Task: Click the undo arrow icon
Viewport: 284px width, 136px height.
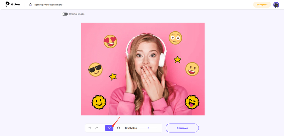Action: [x=90, y=128]
